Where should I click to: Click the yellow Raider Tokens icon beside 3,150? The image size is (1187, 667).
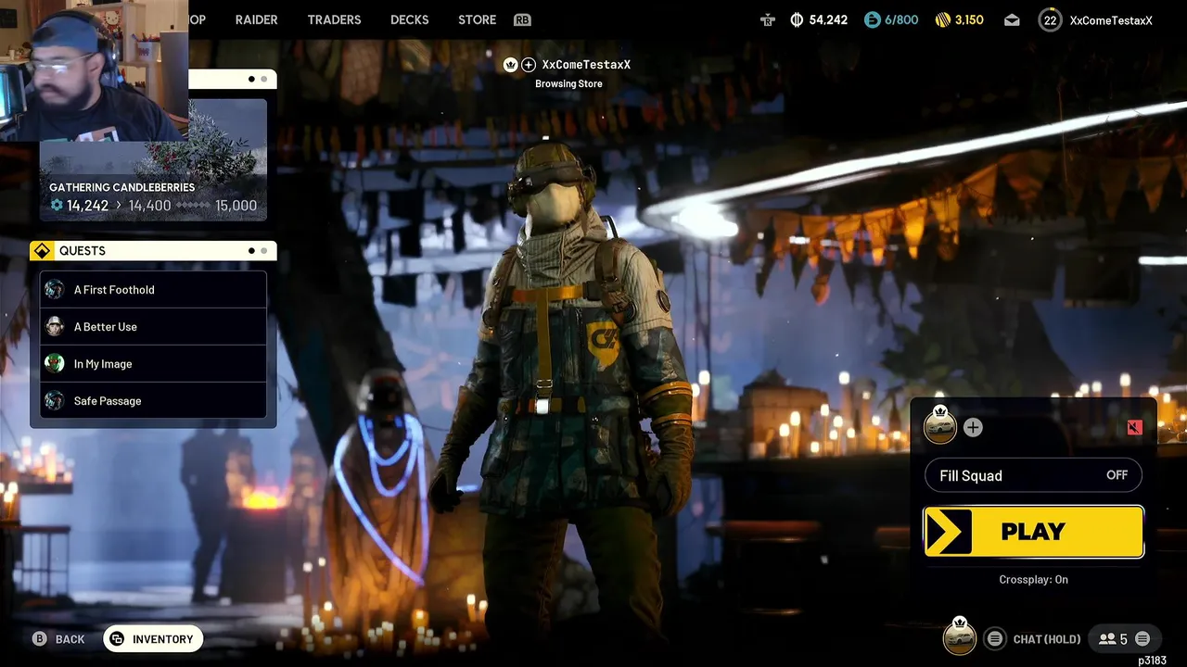pos(943,19)
